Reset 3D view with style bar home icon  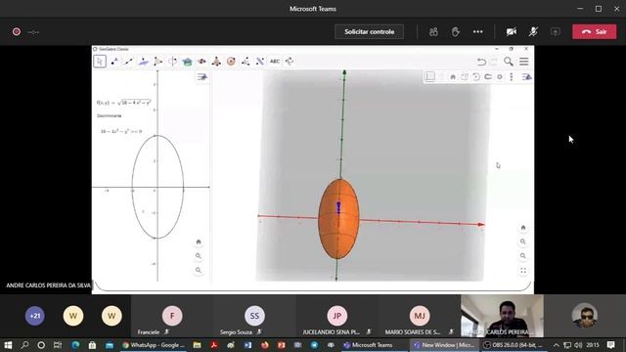(x=453, y=77)
